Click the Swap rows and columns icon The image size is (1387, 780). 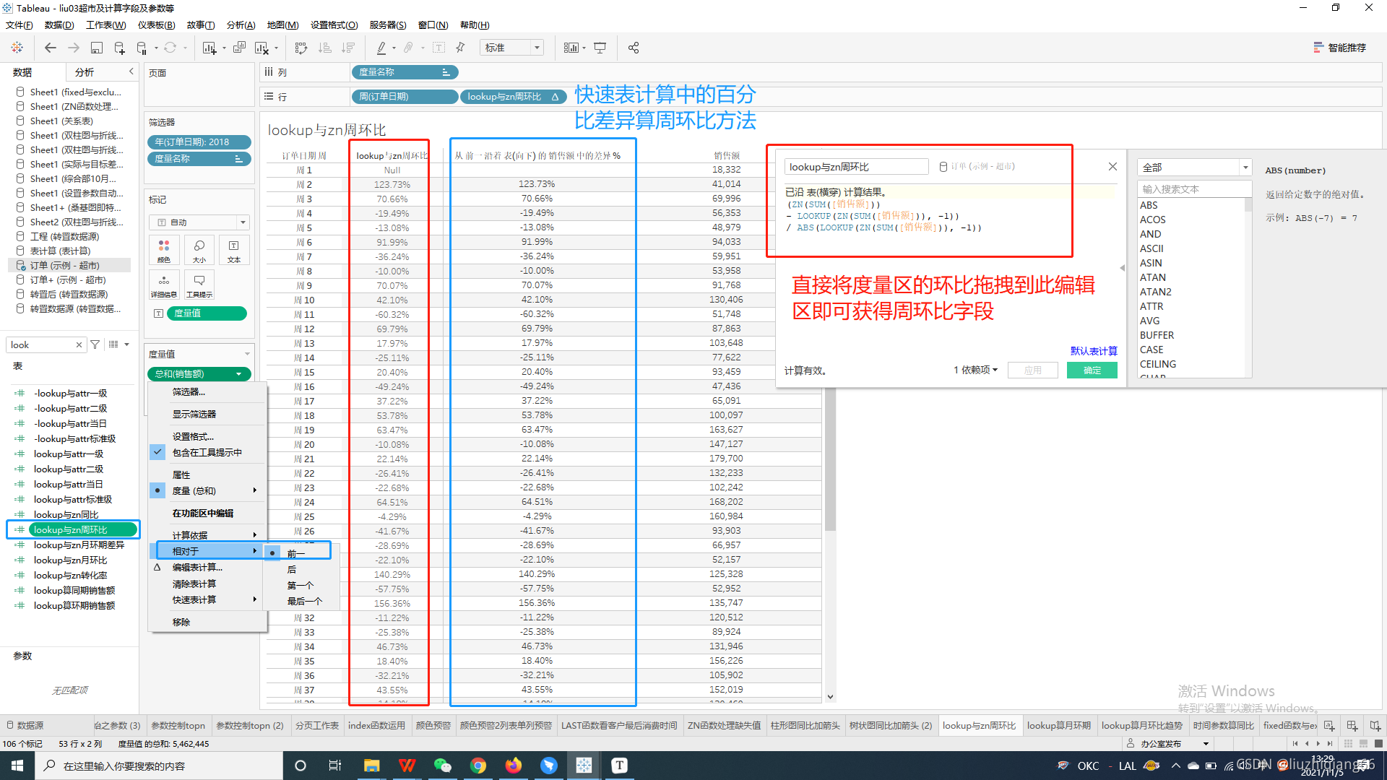coord(301,48)
